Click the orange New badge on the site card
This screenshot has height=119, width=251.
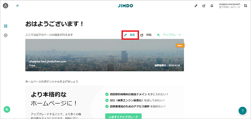click(x=180, y=45)
